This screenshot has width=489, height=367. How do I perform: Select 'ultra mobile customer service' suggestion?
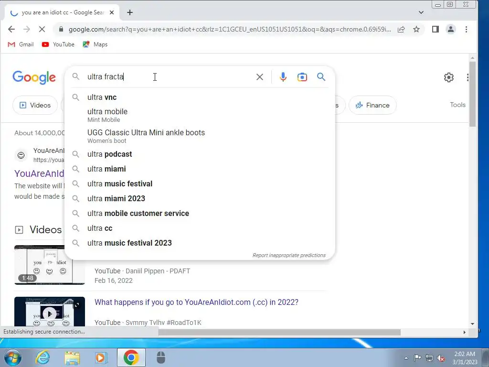tap(200, 214)
